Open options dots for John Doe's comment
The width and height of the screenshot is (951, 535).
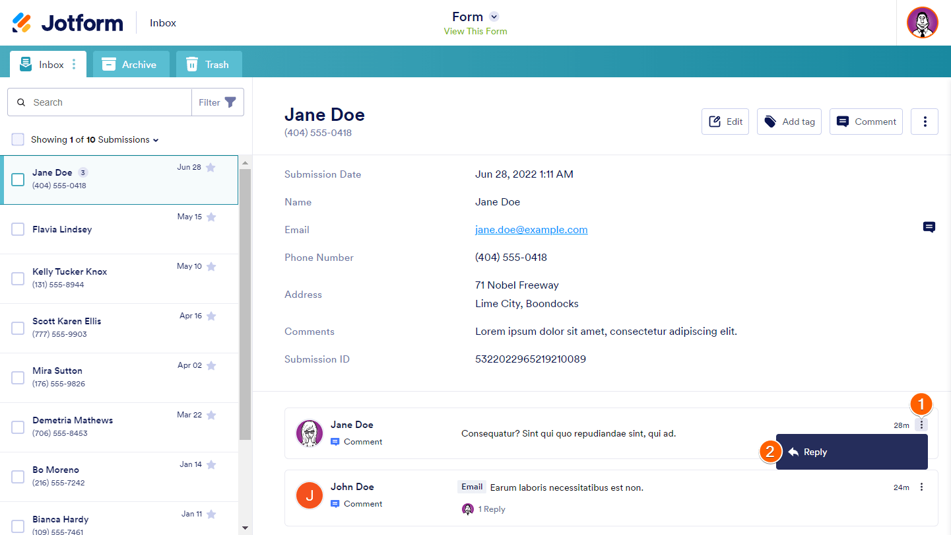coord(921,487)
